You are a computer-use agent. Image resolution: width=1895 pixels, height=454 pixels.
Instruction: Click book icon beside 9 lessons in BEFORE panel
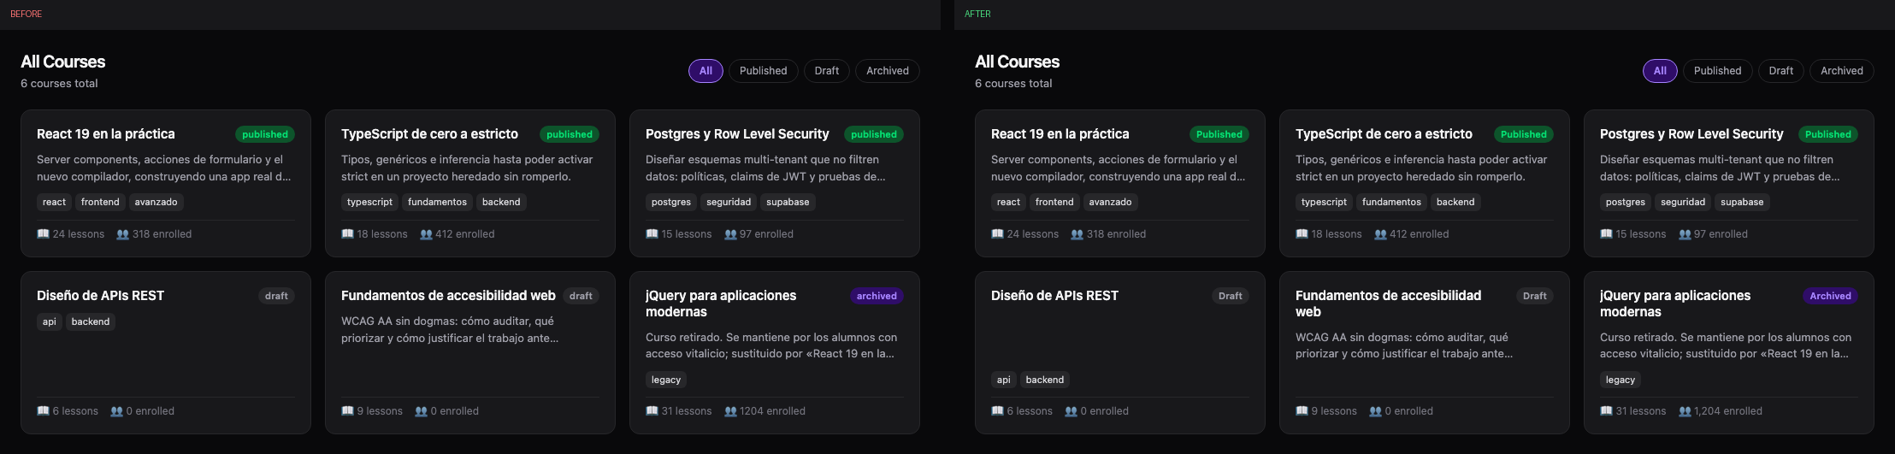click(x=347, y=411)
